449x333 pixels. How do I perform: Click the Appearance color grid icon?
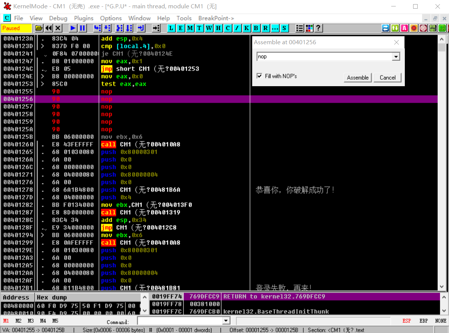pyautogui.click(x=309, y=28)
